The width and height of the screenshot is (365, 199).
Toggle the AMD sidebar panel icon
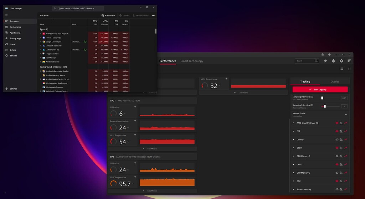pyautogui.click(x=349, y=61)
